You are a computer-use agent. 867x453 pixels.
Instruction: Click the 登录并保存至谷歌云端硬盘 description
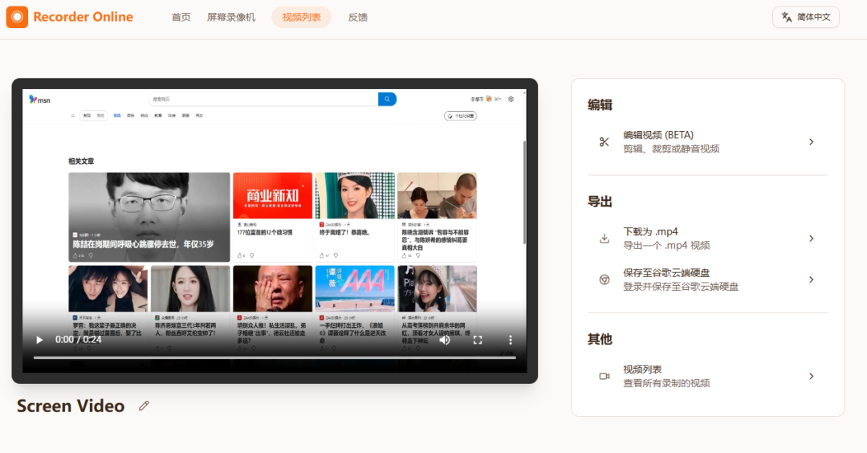[x=681, y=287]
